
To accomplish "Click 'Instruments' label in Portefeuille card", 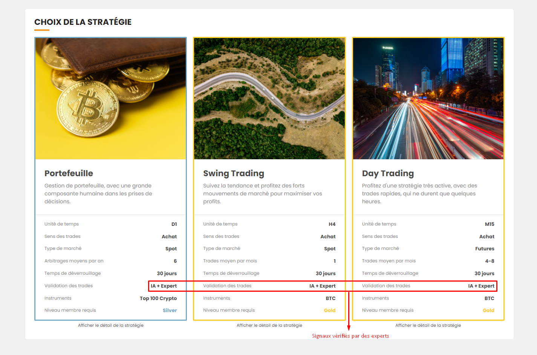I will pos(58,298).
